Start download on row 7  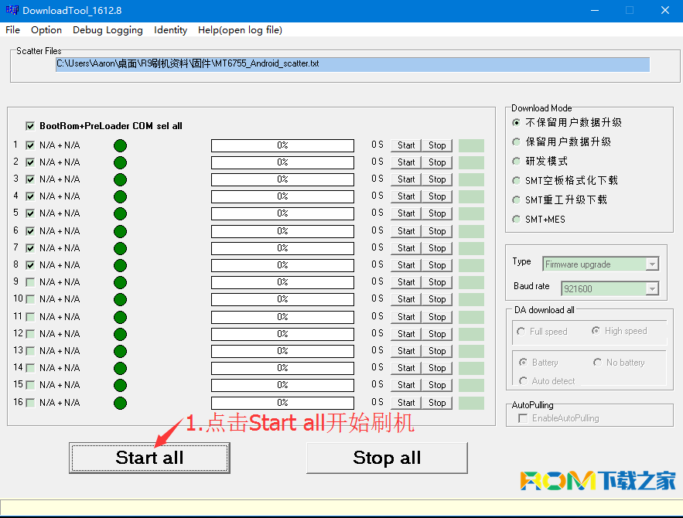coord(406,248)
